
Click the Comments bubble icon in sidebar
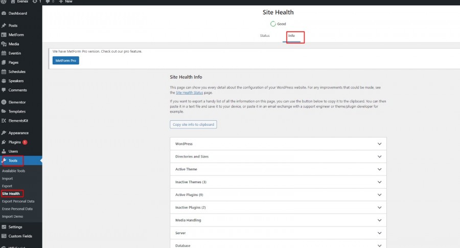tap(4, 90)
